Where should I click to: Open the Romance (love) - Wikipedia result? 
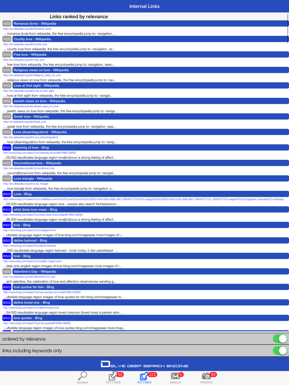pyautogui.click(x=151, y=24)
